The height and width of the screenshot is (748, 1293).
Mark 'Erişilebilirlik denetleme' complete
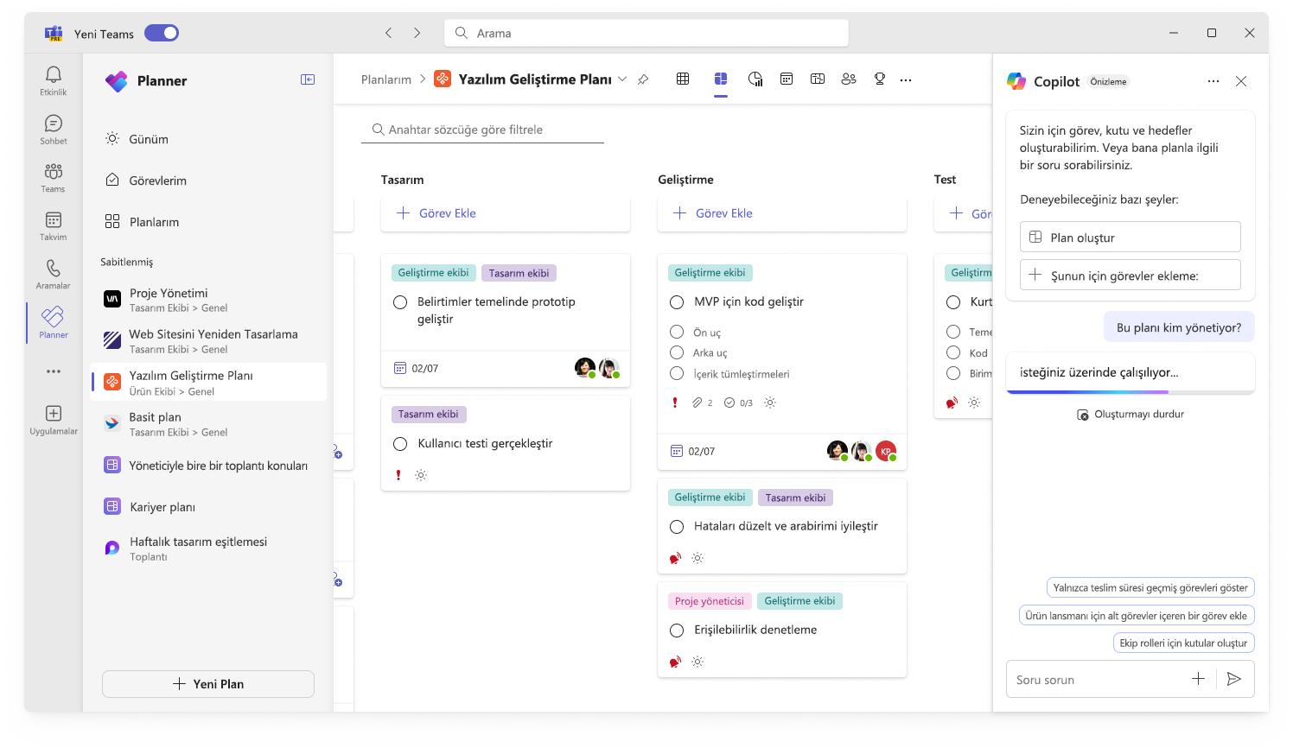tap(677, 631)
